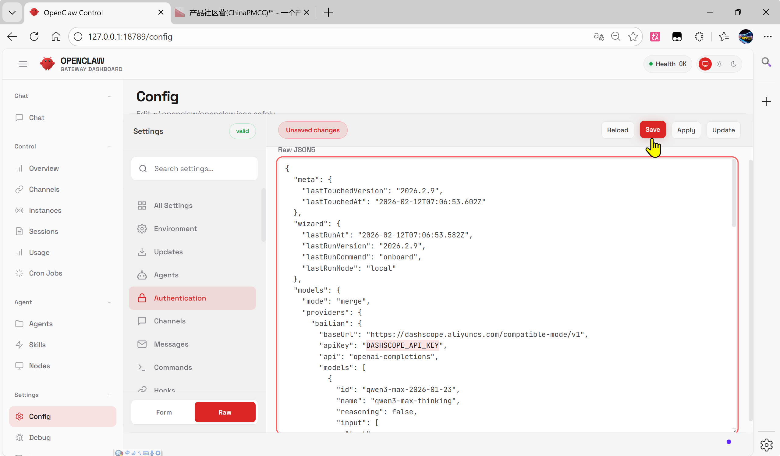Click the Reload config button

point(618,130)
